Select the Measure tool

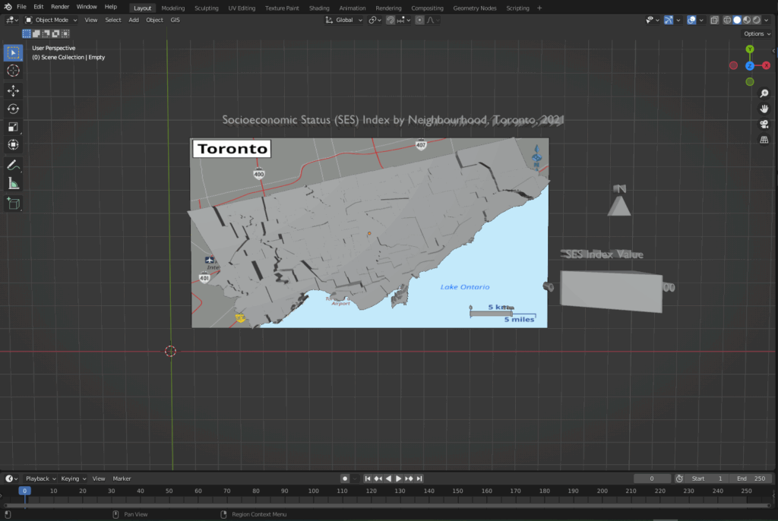click(13, 183)
